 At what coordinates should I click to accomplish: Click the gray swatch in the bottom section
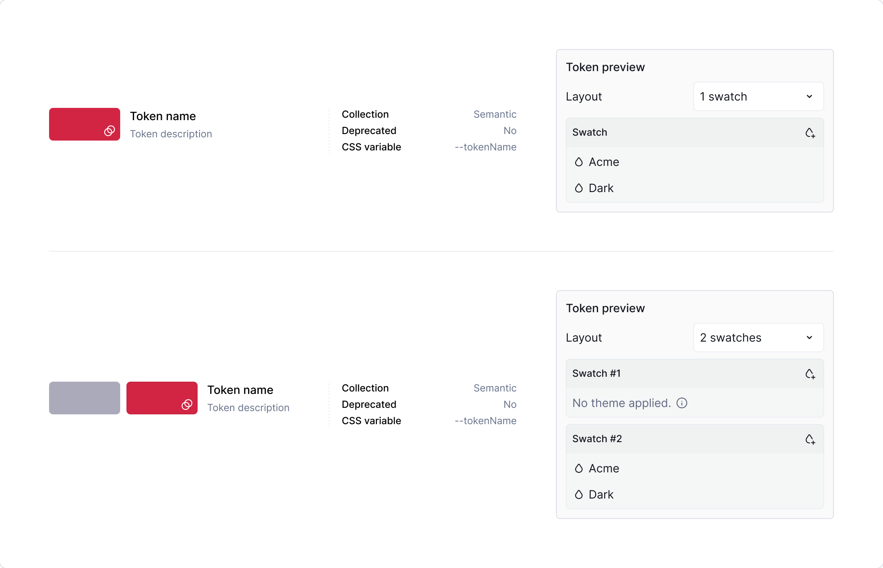point(84,398)
